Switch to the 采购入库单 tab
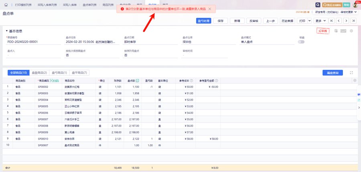This screenshot has height=172, width=361. 70,5
